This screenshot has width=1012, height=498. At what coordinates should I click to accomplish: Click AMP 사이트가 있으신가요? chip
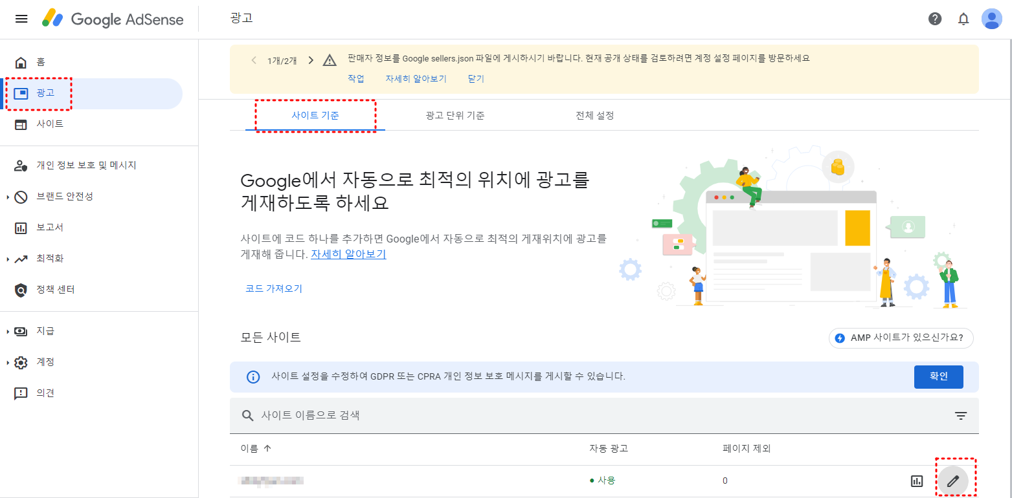click(901, 338)
